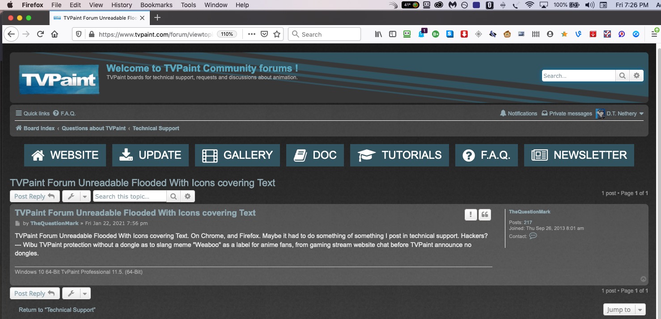
Task: Click the Search this topic field
Action: 130,196
